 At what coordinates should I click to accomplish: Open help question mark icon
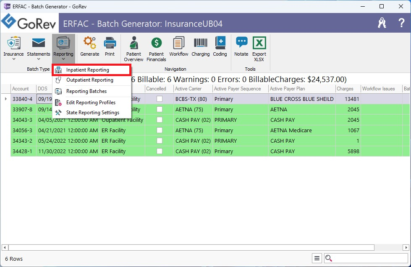click(x=401, y=23)
